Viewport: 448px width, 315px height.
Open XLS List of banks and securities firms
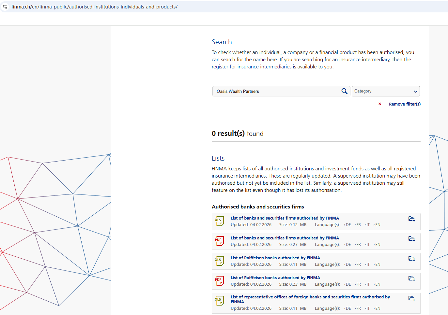(x=285, y=218)
